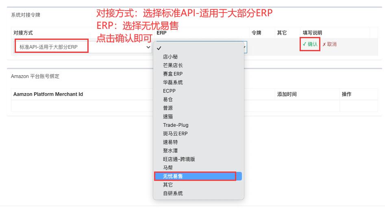
Task: Select the blank checked option in ERP list
Action: tap(198, 48)
